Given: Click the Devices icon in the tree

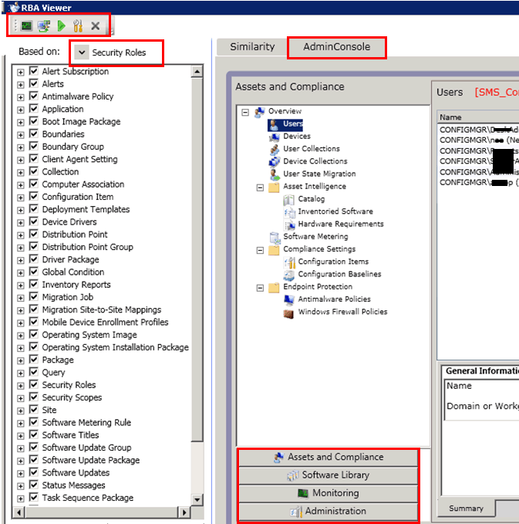Looking at the screenshot, I should pos(275,137).
